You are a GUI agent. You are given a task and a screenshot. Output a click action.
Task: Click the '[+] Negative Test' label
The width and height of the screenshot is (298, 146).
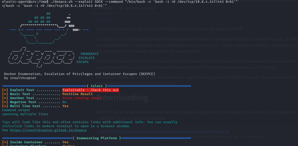[19, 102]
